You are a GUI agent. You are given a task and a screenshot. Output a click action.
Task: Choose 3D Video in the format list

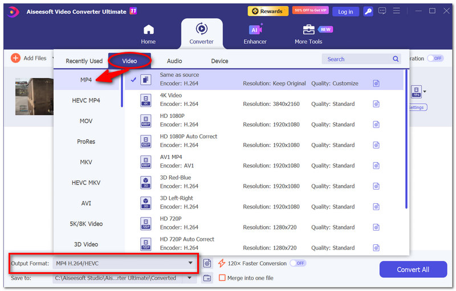pos(86,244)
